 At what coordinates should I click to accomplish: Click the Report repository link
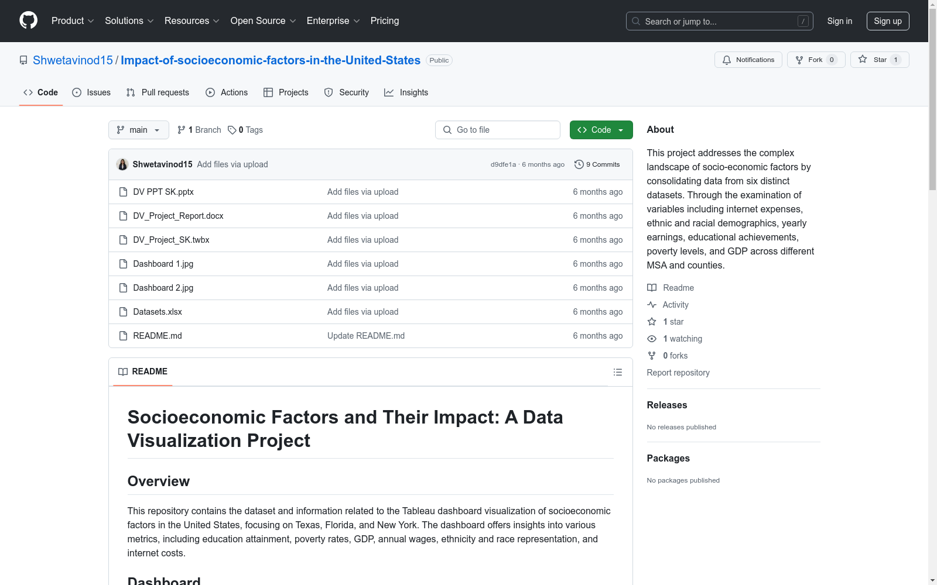(x=678, y=373)
